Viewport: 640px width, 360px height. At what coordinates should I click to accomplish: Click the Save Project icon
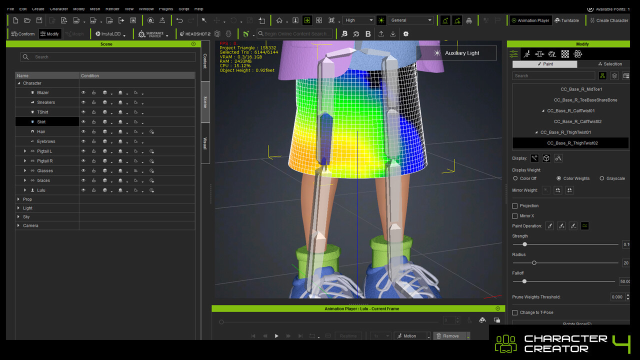click(39, 20)
